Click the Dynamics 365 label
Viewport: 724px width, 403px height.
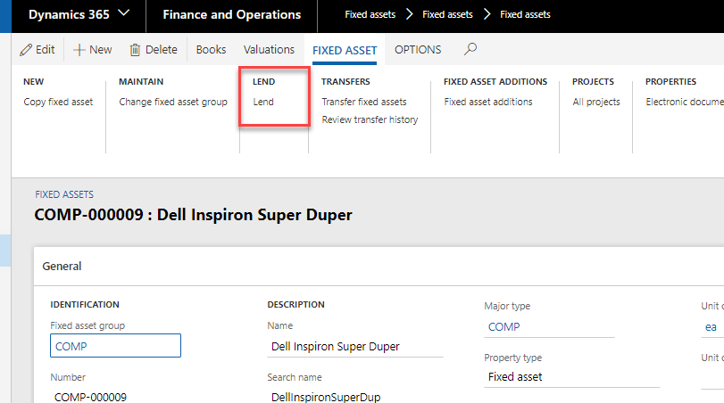tap(70, 15)
